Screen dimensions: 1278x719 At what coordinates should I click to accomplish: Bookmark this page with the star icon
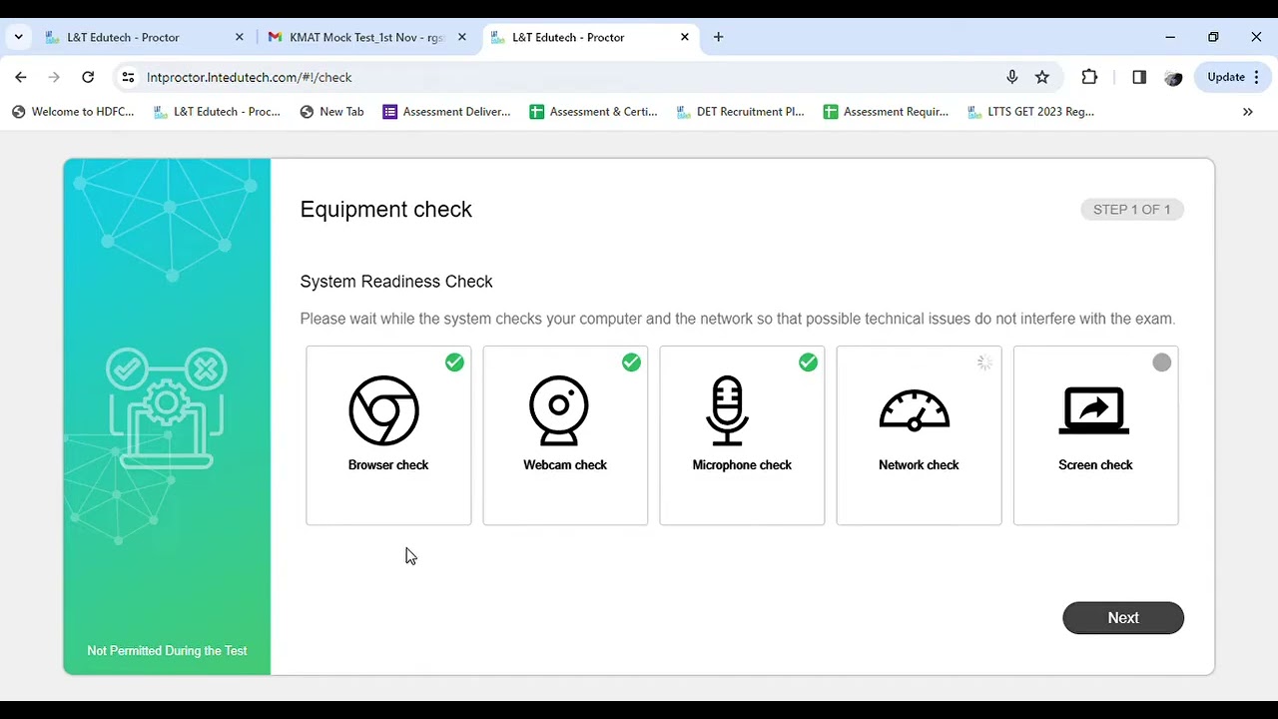click(1042, 77)
